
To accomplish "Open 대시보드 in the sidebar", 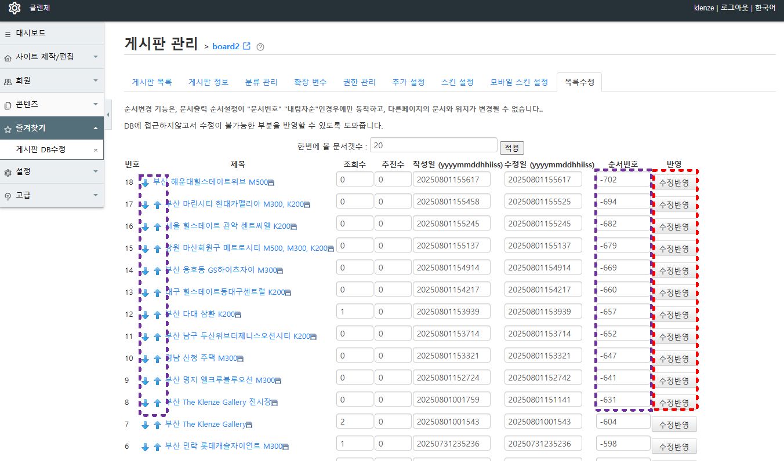I will coord(52,34).
